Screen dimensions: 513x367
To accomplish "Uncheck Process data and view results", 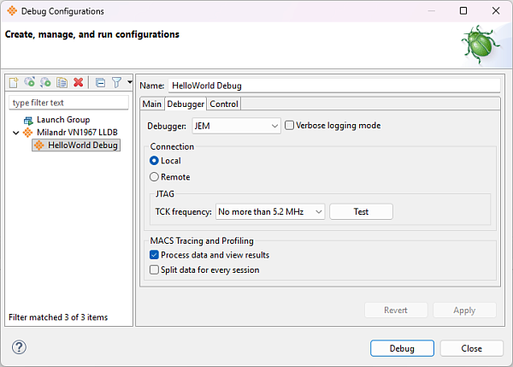I will 155,255.
